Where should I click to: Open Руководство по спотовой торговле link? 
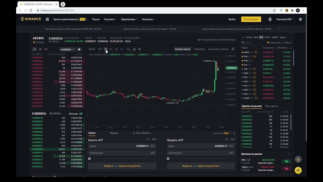pos(217,40)
